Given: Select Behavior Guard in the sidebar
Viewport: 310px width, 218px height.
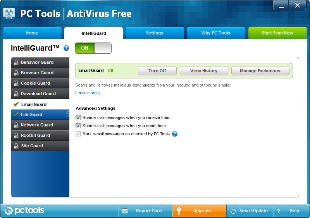Looking at the screenshot, I should point(40,62).
